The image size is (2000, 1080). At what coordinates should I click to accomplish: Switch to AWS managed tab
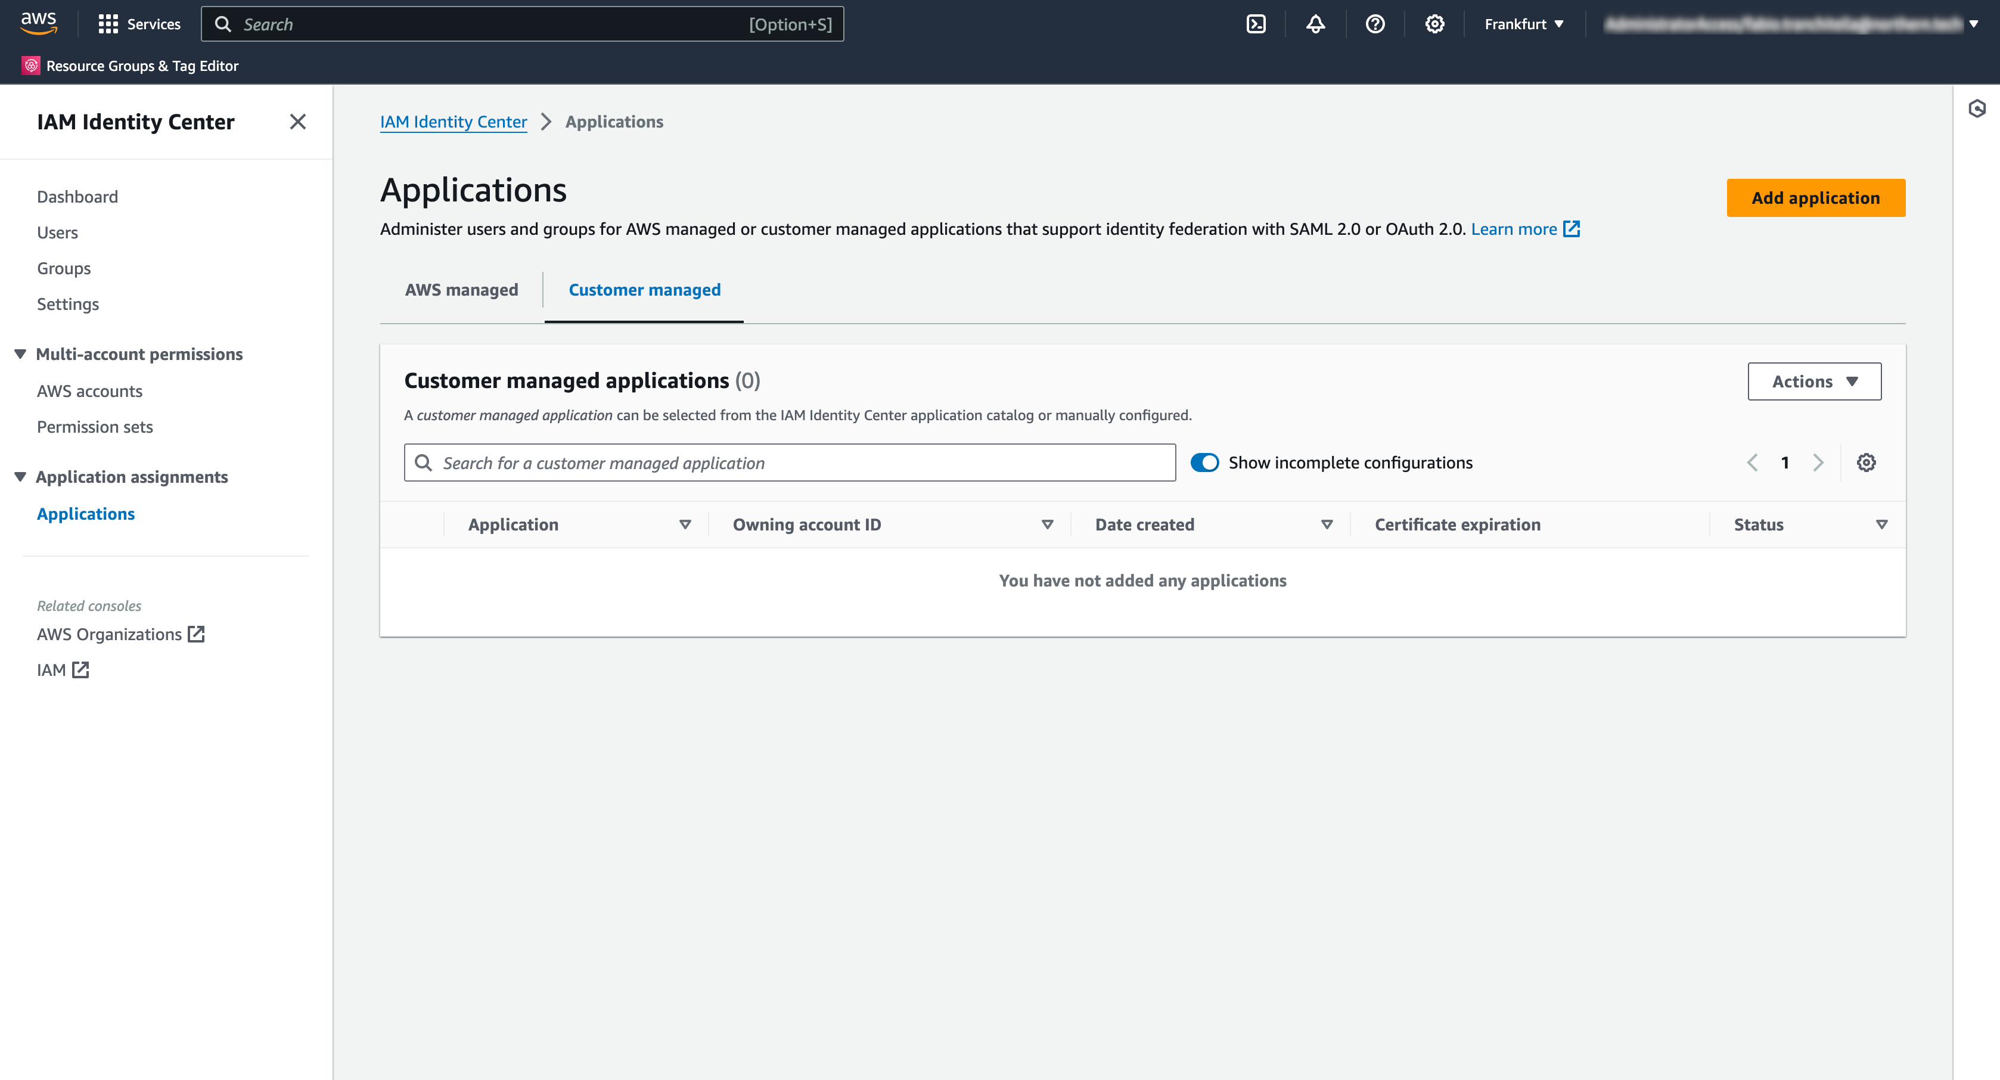coord(461,288)
